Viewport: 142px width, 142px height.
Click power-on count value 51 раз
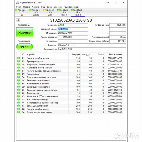click(118, 37)
